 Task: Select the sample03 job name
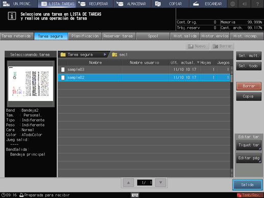point(76,69)
